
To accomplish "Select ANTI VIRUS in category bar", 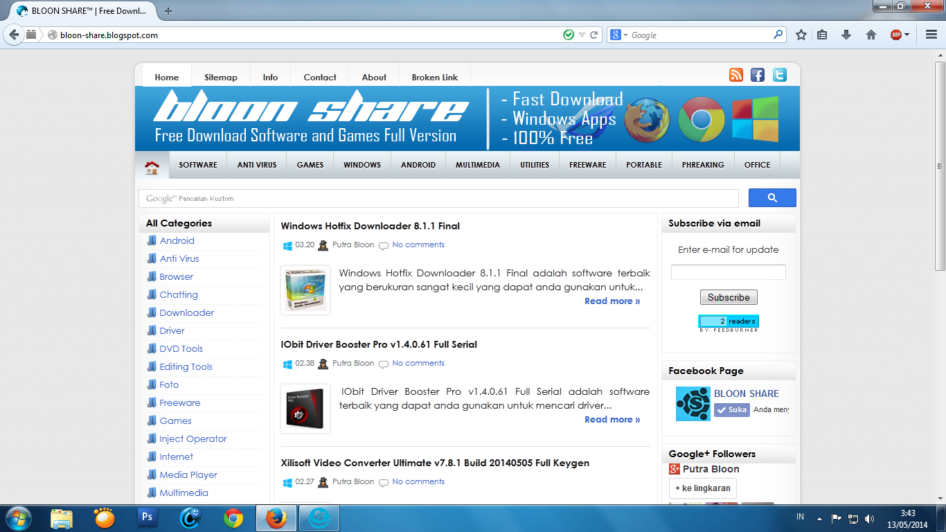I will [257, 165].
